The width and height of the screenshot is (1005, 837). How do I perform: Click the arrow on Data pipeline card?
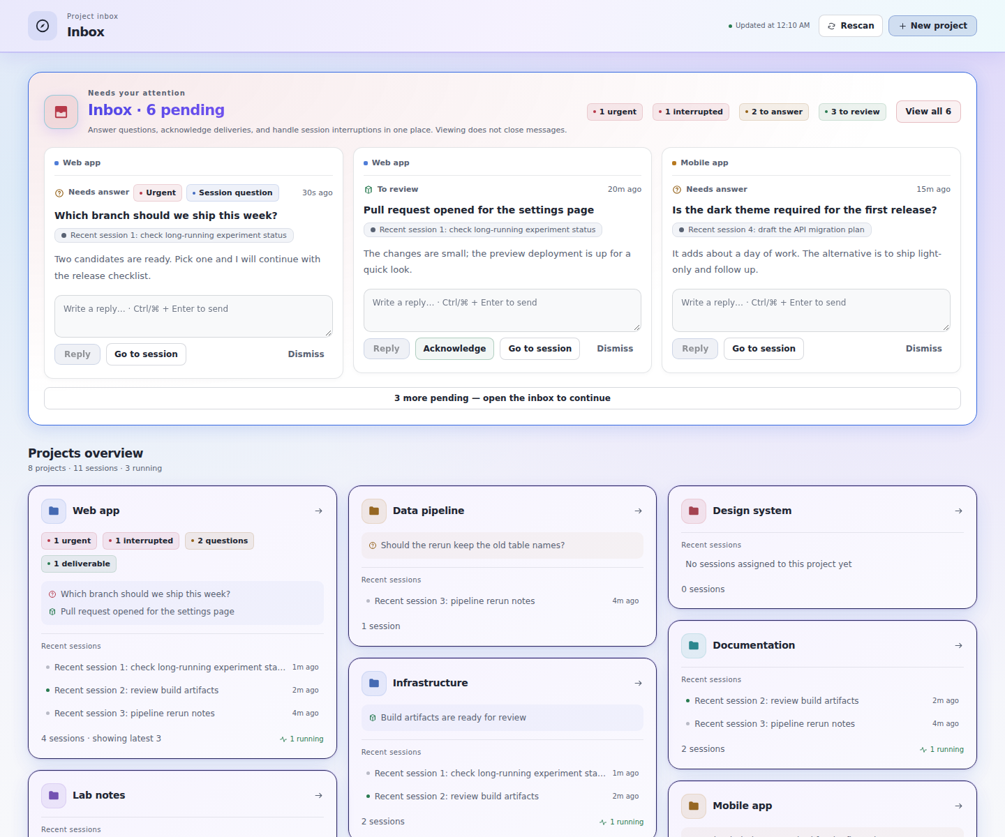(x=639, y=511)
